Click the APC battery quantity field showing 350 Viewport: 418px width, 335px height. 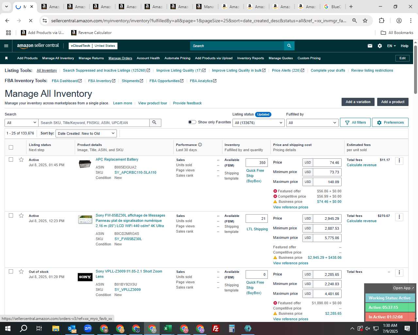tap(257, 163)
